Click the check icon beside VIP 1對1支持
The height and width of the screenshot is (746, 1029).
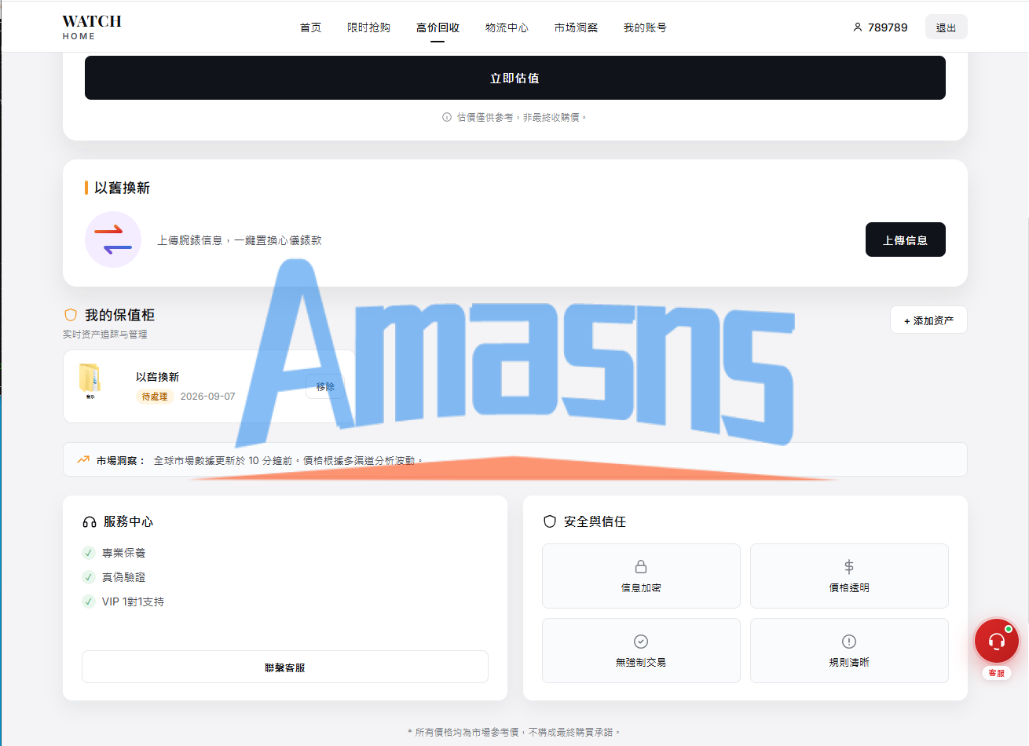tap(89, 602)
